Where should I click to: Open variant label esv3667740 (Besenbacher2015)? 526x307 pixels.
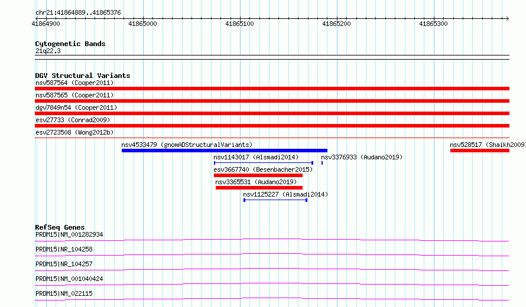[x=263, y=169]
